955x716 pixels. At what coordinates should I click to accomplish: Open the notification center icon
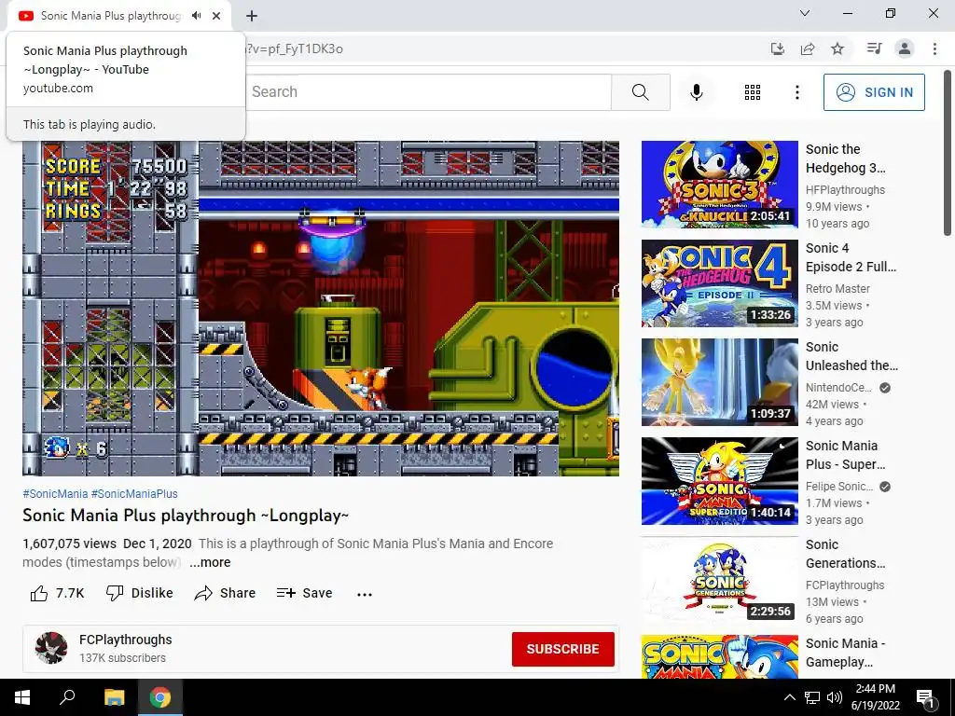(925, 697)
